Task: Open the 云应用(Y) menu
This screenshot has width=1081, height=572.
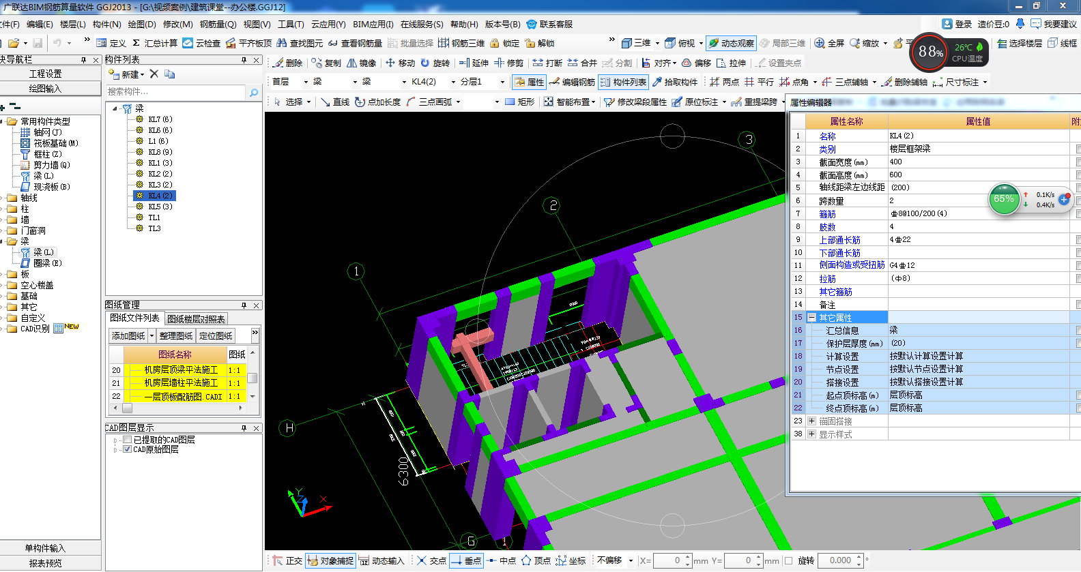Action: pyautogui.click(x=328, y=24)
